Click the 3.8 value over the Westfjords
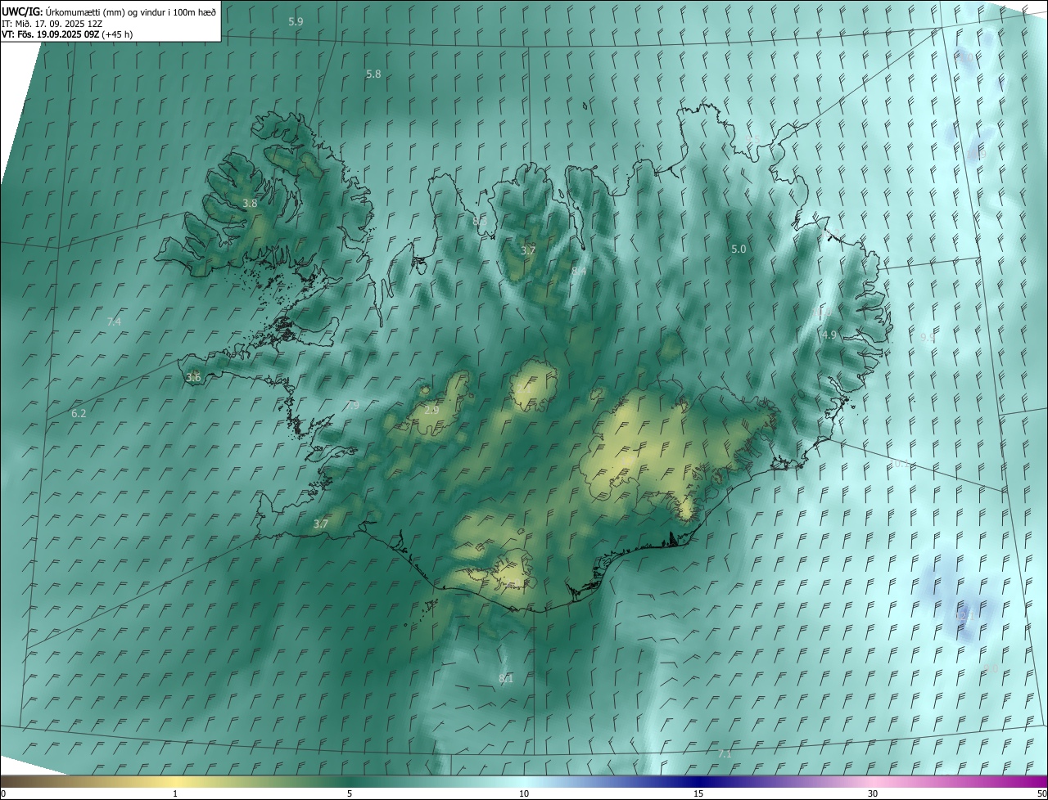 click(x=251, y=203)
